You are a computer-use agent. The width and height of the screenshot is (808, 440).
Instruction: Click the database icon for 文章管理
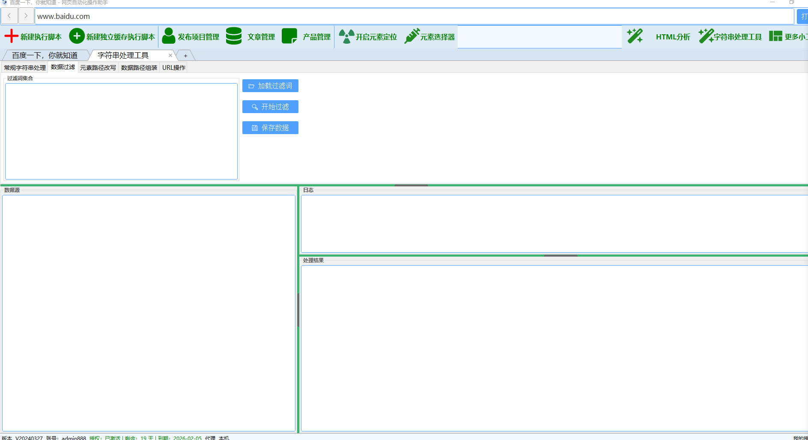click(x=234, y=36)
